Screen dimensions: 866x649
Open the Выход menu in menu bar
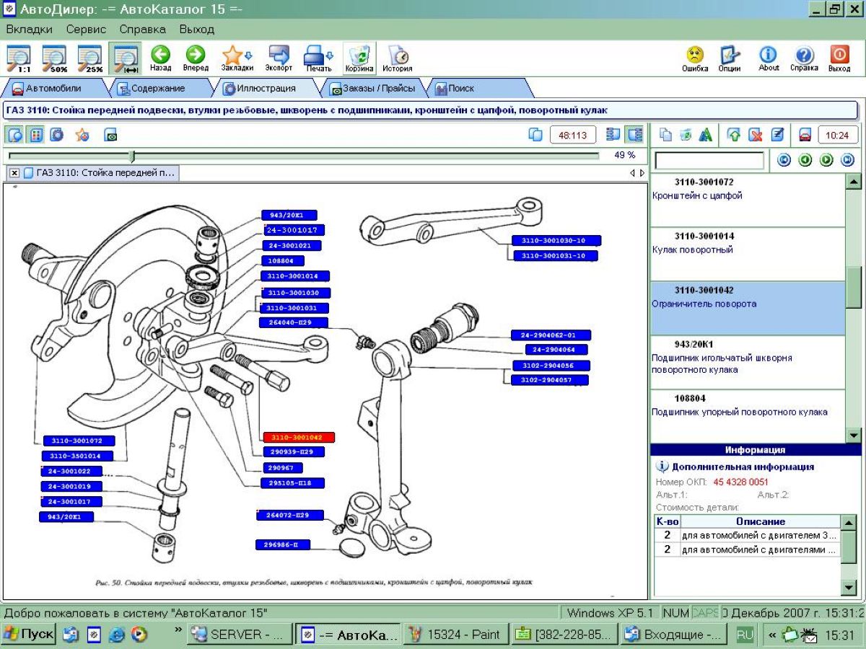pyautogui.click(x=197, y=30)
